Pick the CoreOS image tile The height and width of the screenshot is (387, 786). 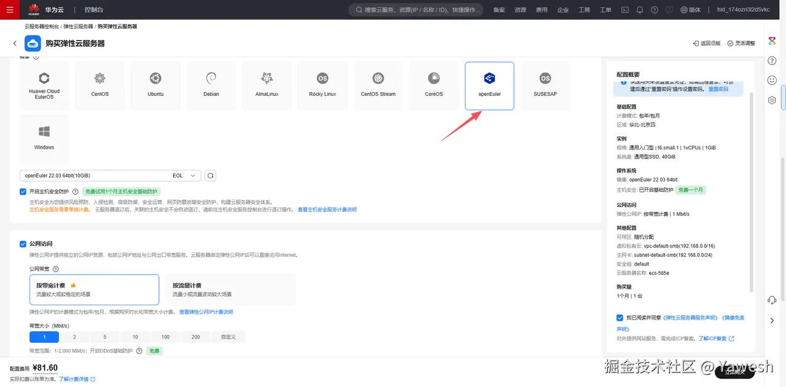[x=434, y=86]
